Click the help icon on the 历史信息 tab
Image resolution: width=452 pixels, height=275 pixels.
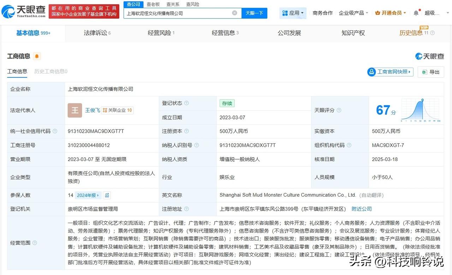click(x=432, y=33)
